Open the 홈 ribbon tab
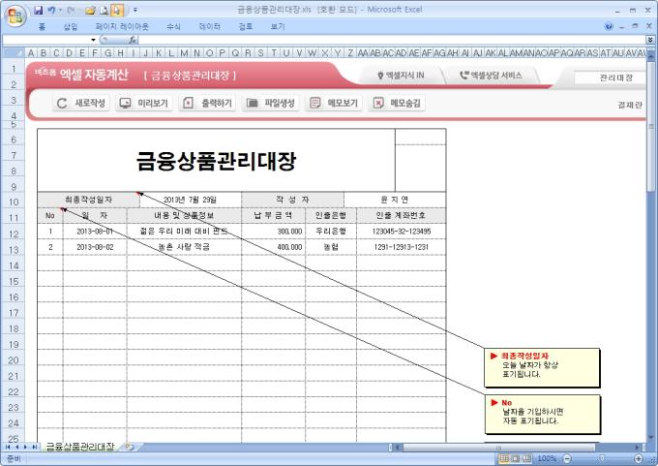The image size is (658, 466). pos(42,26)
